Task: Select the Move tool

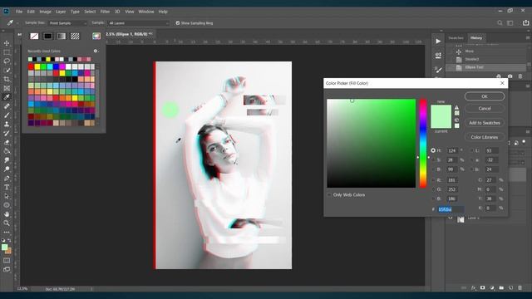Action: pos(7,43)
